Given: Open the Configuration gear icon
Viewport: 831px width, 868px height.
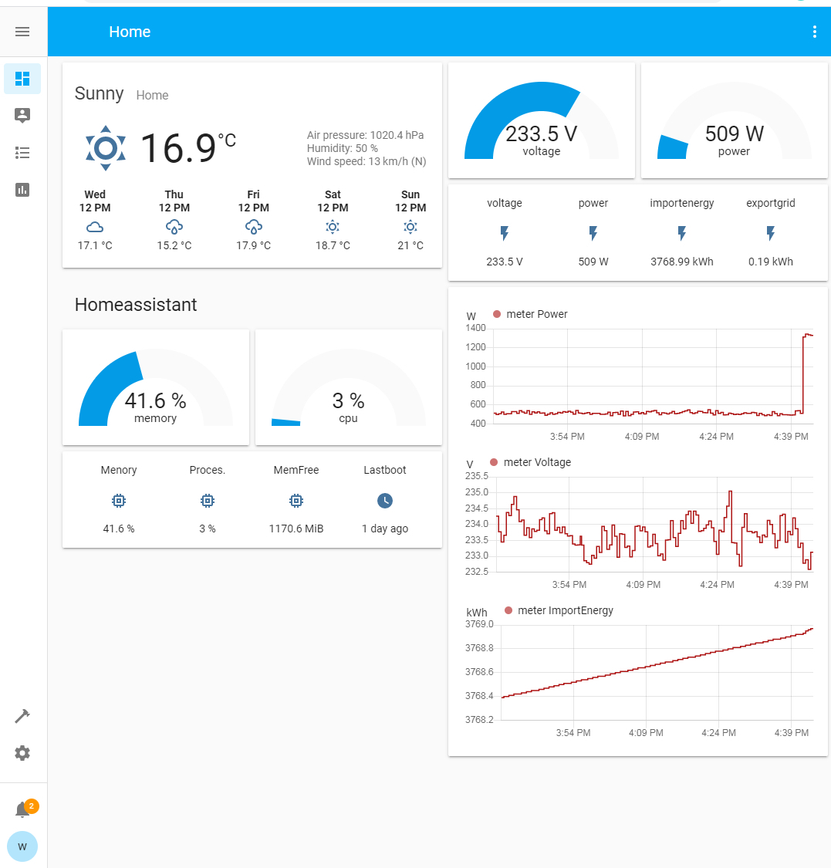Looking at the screenshot, I should [22, 753].
